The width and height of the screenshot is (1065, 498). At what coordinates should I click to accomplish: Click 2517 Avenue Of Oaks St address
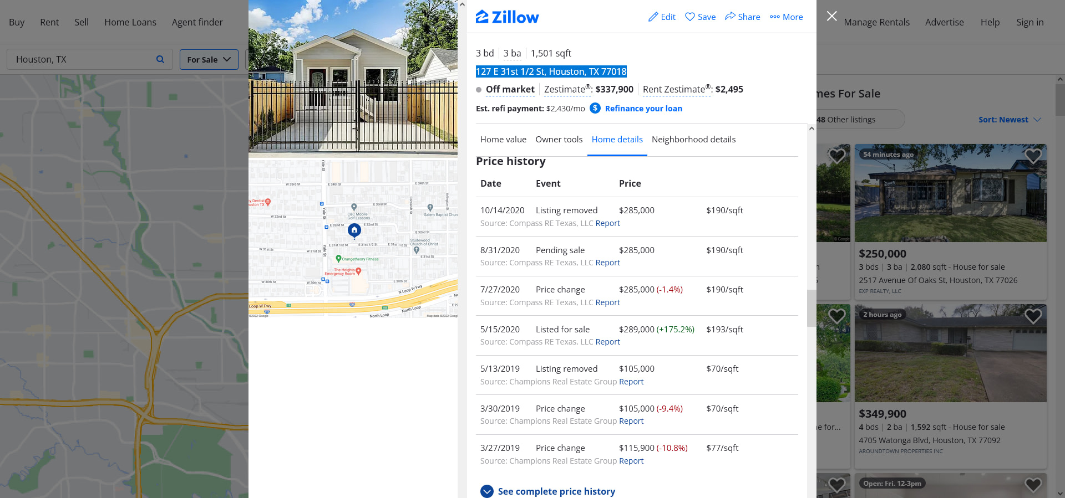pos(938,280)
